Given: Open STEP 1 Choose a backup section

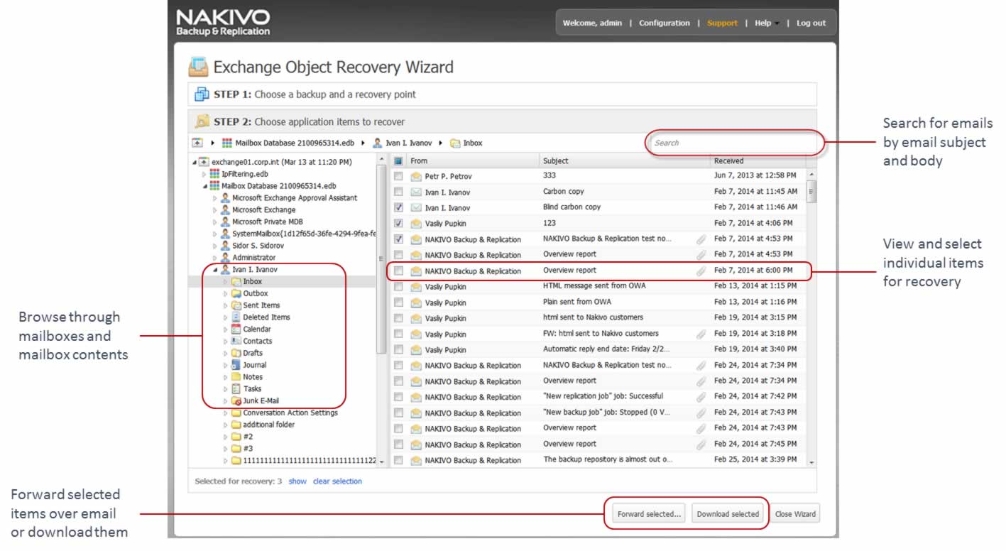Looking at the screenshot, I should [502, 94].
